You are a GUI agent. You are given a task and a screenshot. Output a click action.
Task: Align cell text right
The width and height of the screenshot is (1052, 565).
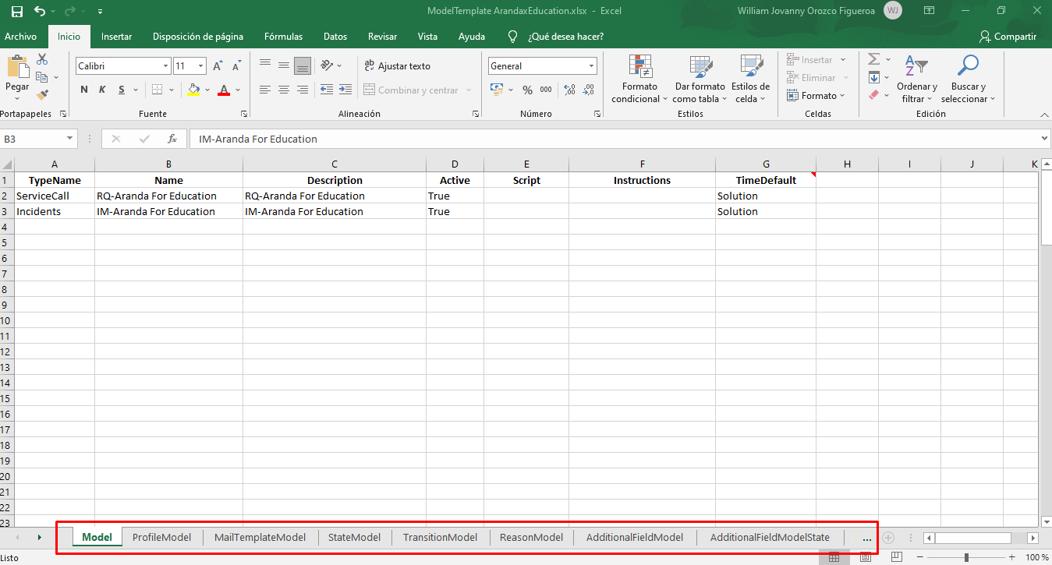[303, 90]
